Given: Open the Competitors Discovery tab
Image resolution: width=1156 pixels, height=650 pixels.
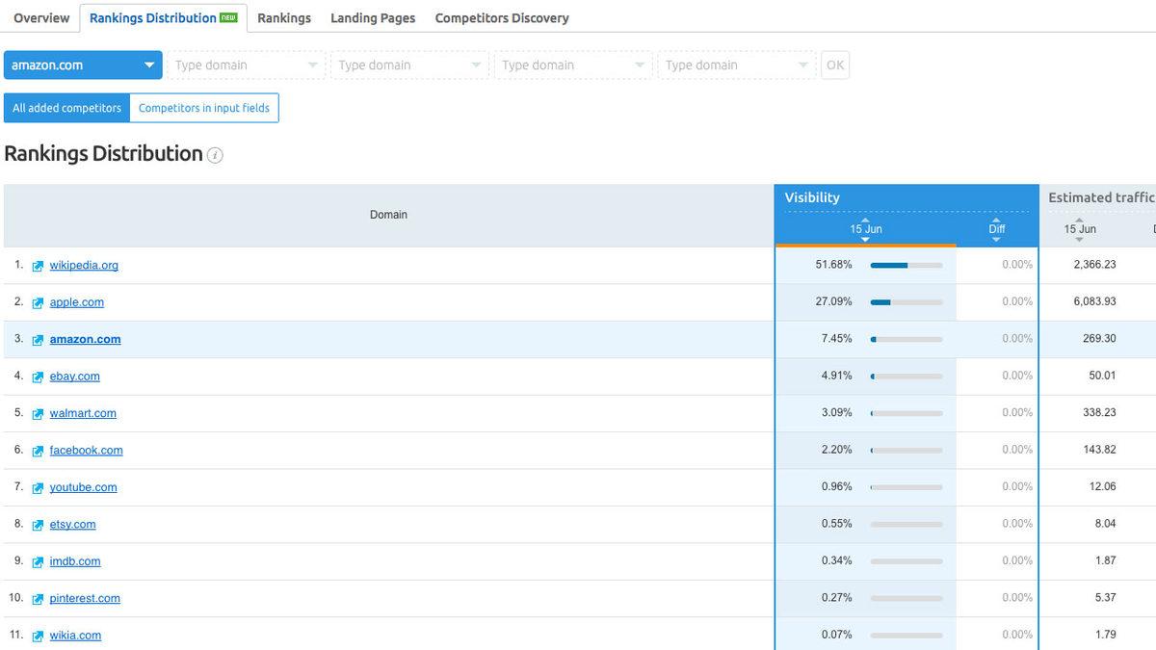Looking at the screenshot, I should tap(501, 18).
